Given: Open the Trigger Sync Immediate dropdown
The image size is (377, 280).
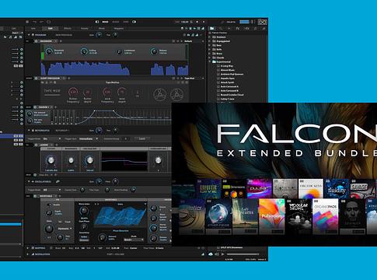Looking at the screenshot, I should tap(89, 138).
